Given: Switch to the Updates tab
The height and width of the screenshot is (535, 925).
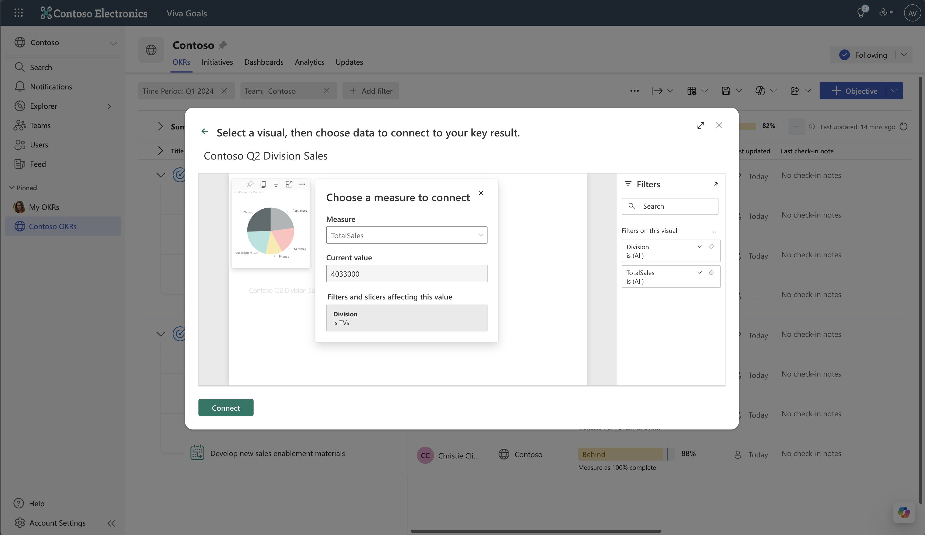Looking at the screenshot, I should pos(349,62).
